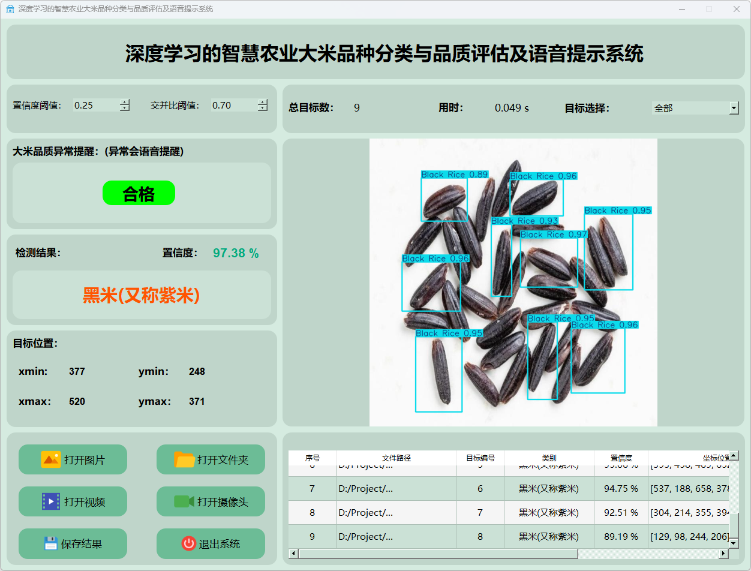The height and width of the screenshot is (571, 751).
Task: Open the 目标选择 dropdown list
Action: (734, 108)
